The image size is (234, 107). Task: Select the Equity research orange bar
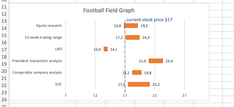click(131, 26)
